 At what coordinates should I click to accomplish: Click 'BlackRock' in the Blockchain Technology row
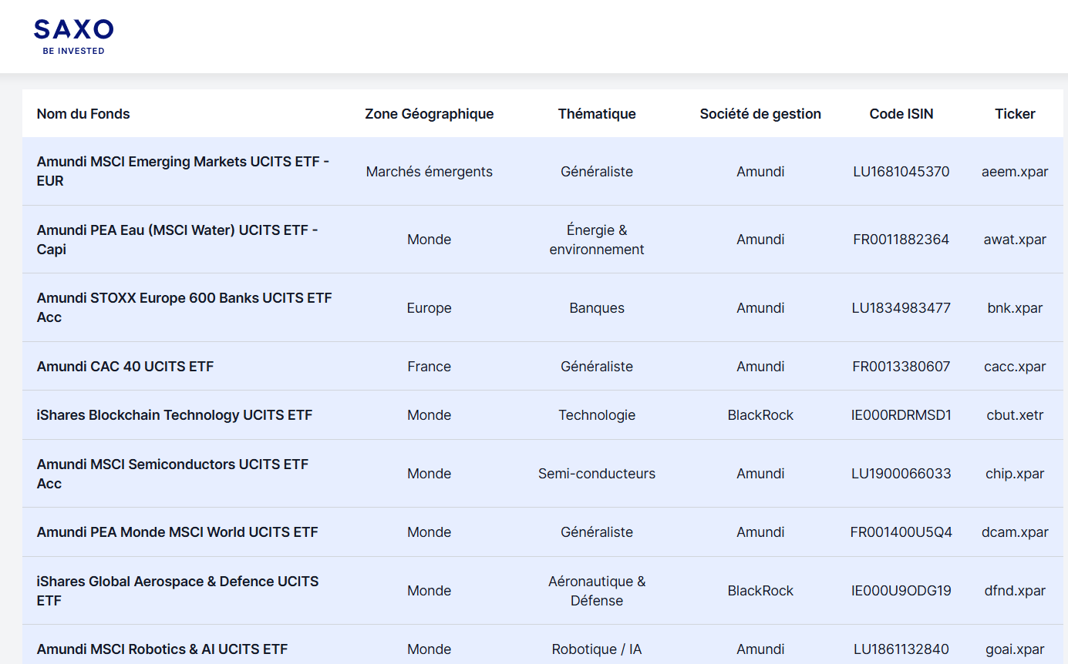(760, 415)
